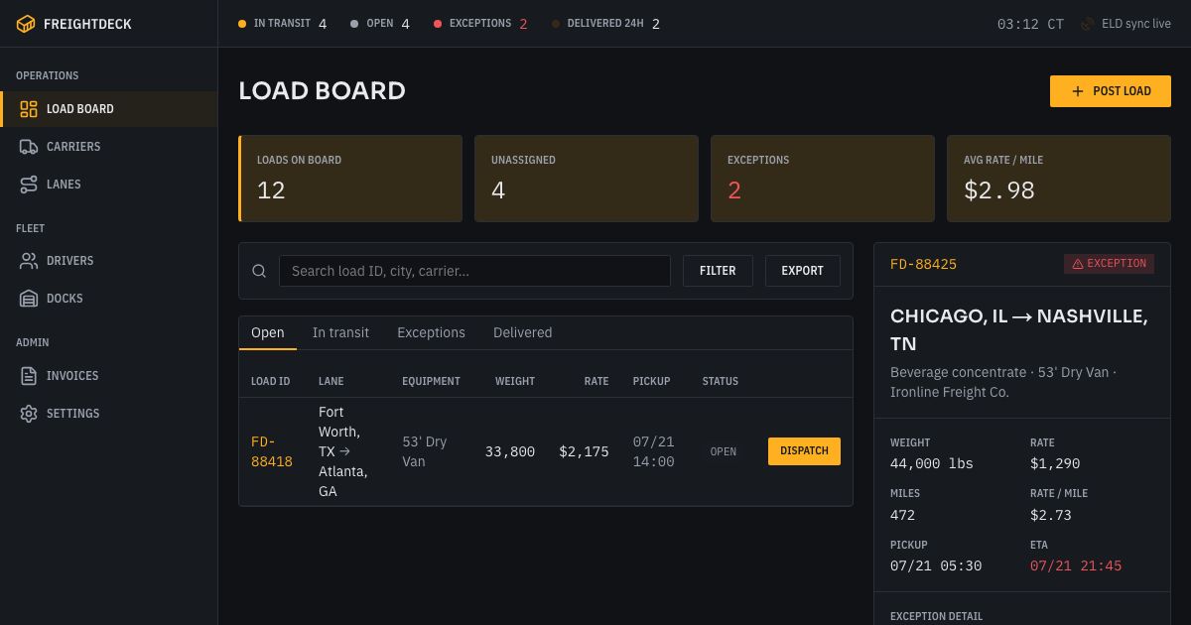Go to Carriers page
Screen dimensions: 1191x625
click(x=109, y=147)
